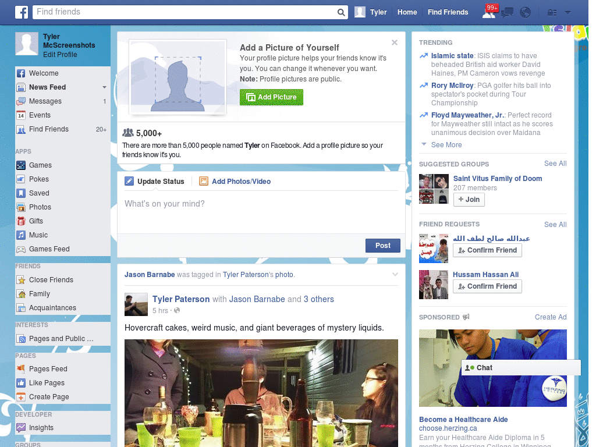Confirm Friend for Hussam Hassan Ali
This screenshot has height=447, width=596.
[487, 286]
